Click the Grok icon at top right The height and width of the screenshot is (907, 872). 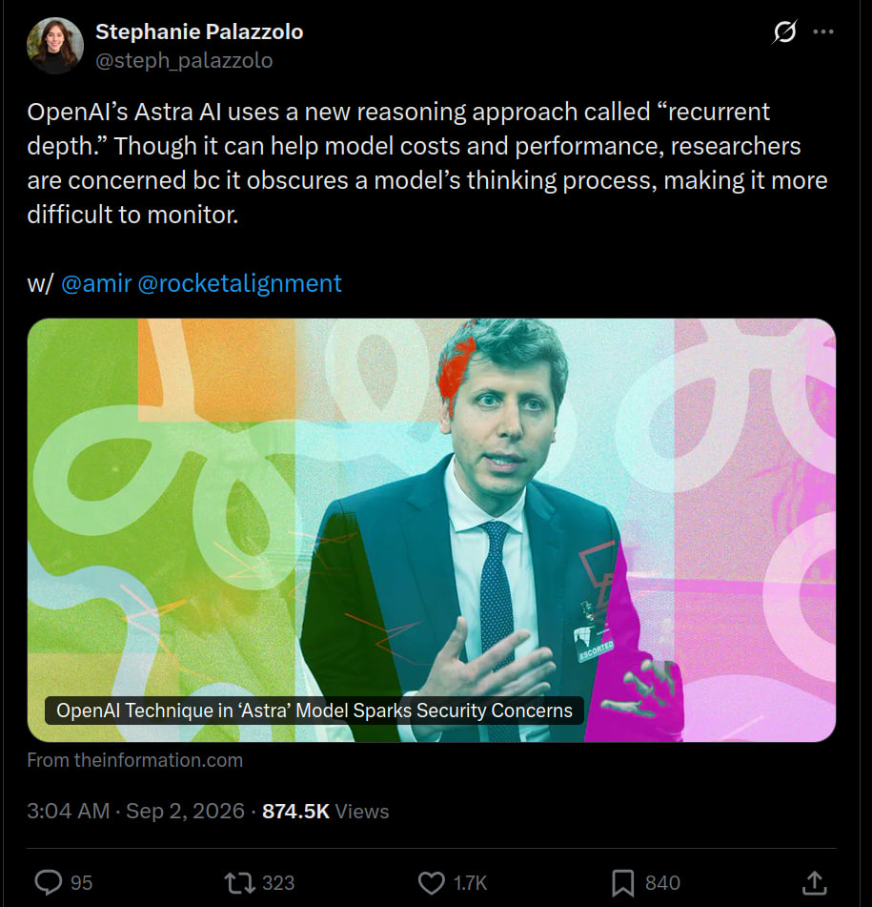point(784,31)
